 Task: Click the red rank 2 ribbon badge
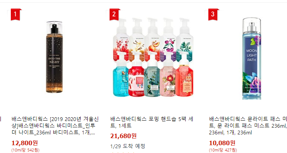(x=114, y=14)
